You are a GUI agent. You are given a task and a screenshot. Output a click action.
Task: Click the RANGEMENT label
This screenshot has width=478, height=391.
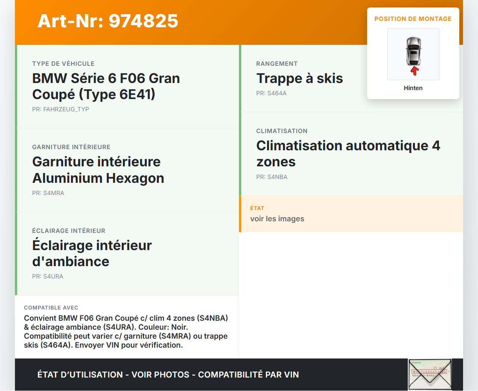tap(277, 64)
